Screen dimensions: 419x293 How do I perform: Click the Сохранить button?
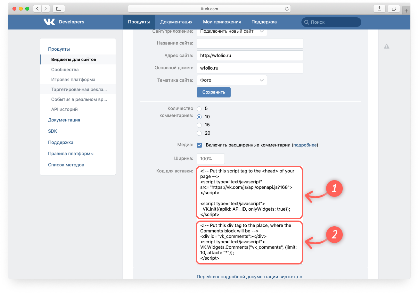[214, 92]
